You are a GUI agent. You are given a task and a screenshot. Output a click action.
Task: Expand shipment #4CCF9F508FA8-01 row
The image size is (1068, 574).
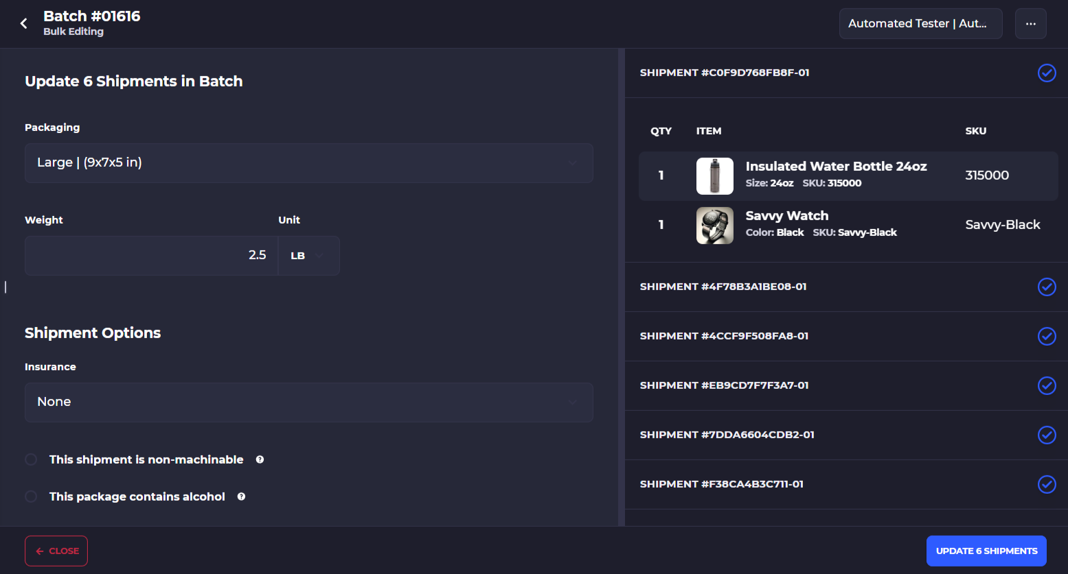(846, 336)
